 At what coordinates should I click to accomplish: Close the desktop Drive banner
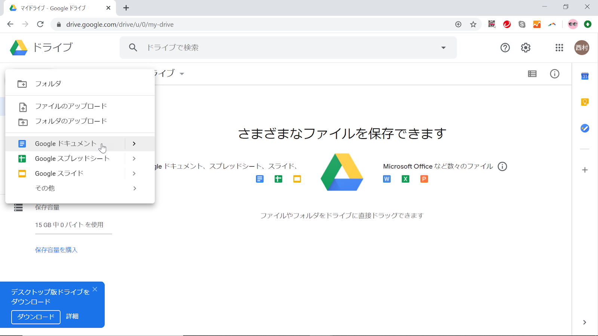click(x=95, y=289)
